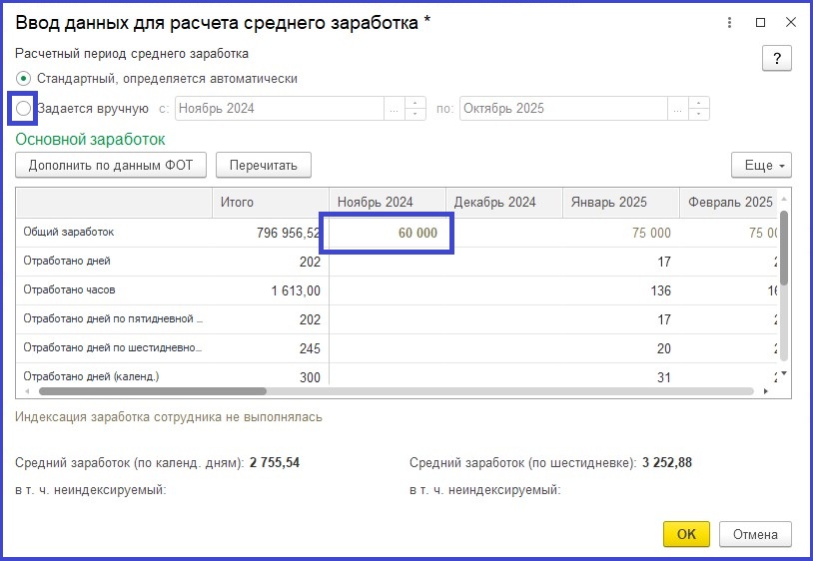Image resolution: width=813 pixels, height=561 pixels.
Task: Open the window's three-dot menu
Action: [732, 22]
